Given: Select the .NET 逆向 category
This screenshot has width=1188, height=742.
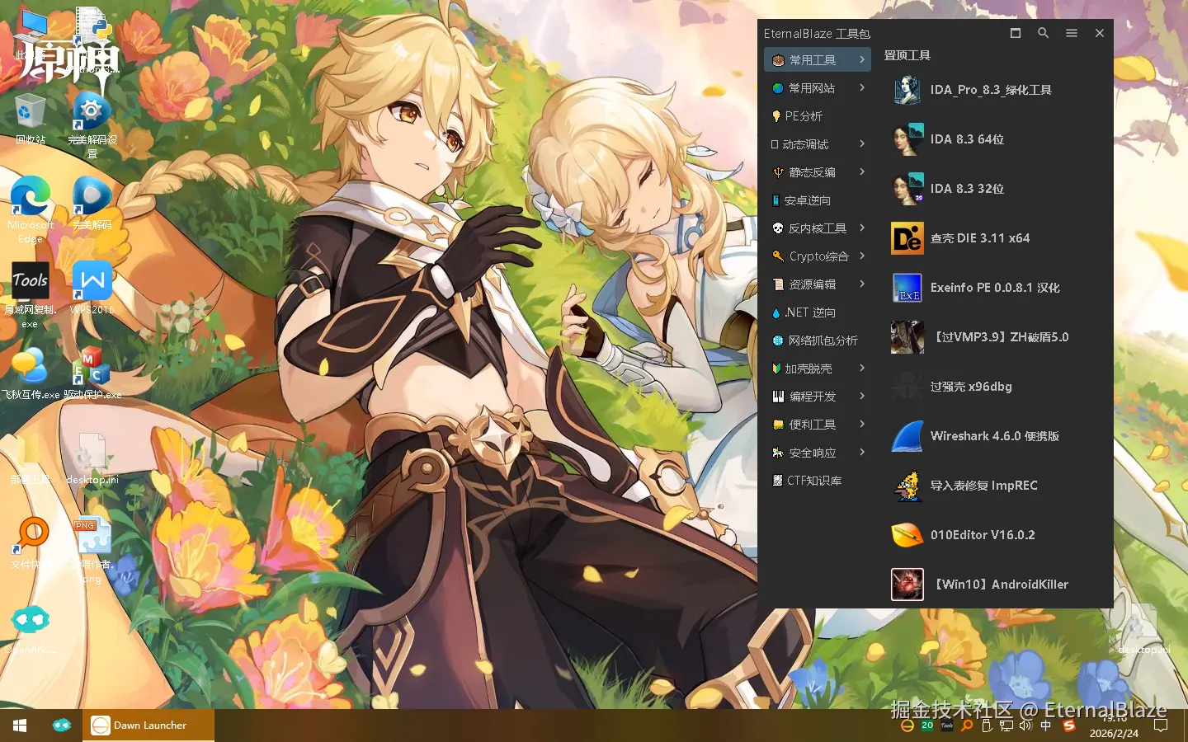Looking at the screenshot, I should [818, 312].
